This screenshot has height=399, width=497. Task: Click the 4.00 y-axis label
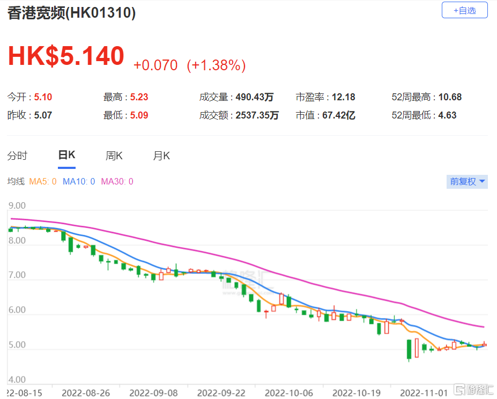tap(17, 380)
